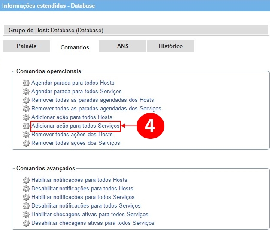Click gear icon beside Desabilitar notificações para todos Serviços
This screenshot has width=270, height=230.
click(x=26, y=205)
